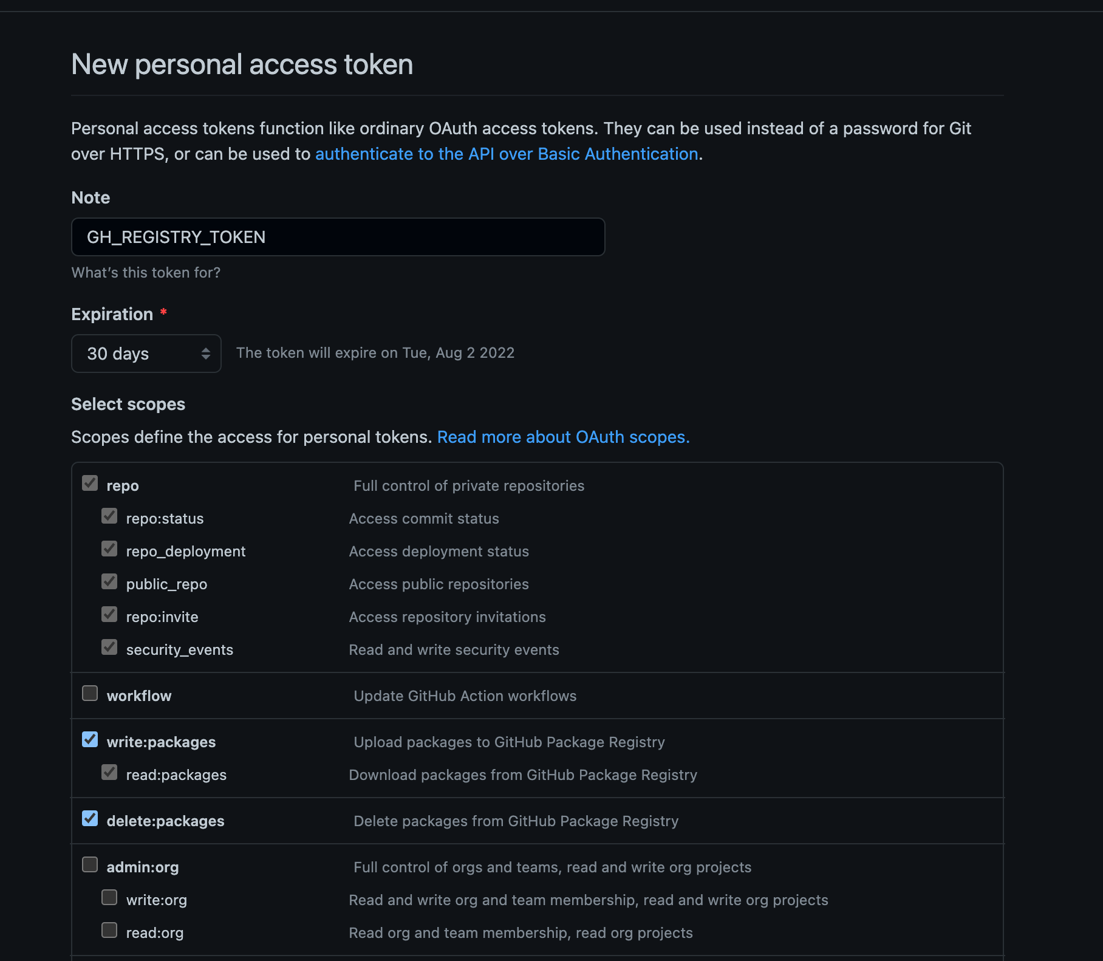Enable the admin:org scope checkbox
The height and width of the screenshot is (961, 1103).
tap(90, 865)
